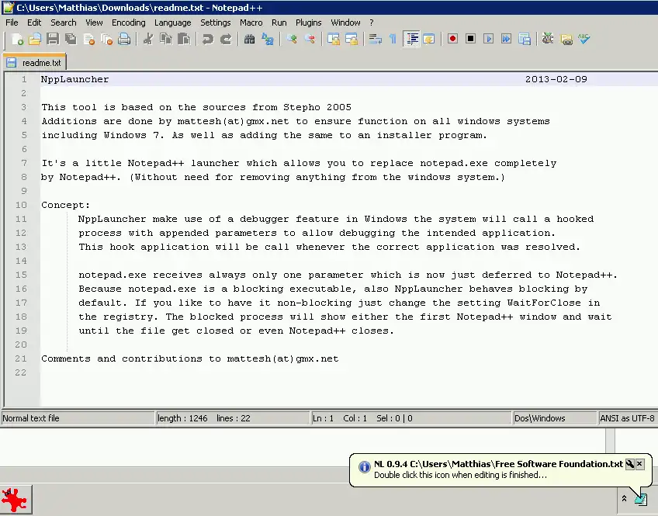Open the Edit menu
The height and width of the screenshot is (516, 658).
pos(34,23)
